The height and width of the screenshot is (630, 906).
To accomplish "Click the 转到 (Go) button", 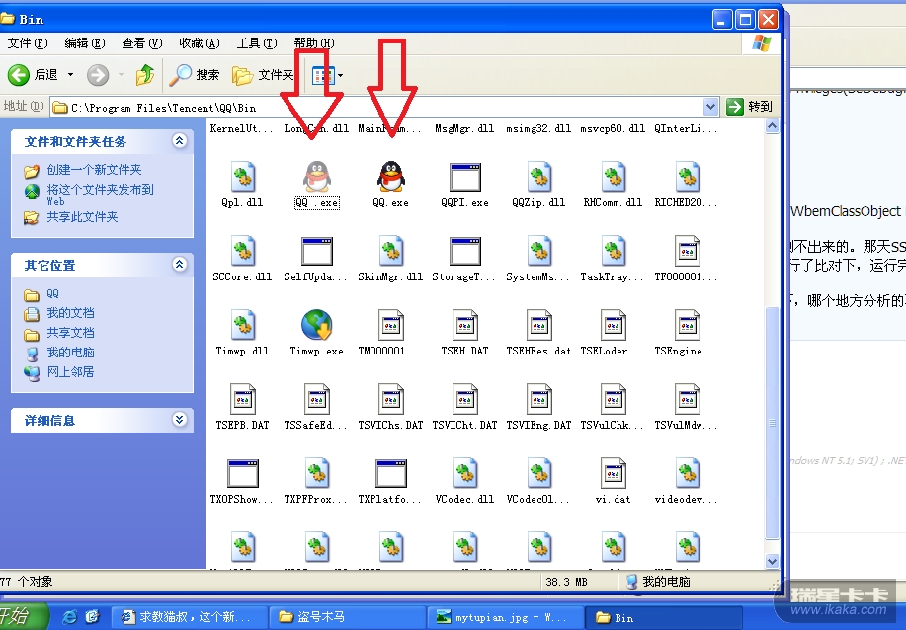I will [750, 107].
